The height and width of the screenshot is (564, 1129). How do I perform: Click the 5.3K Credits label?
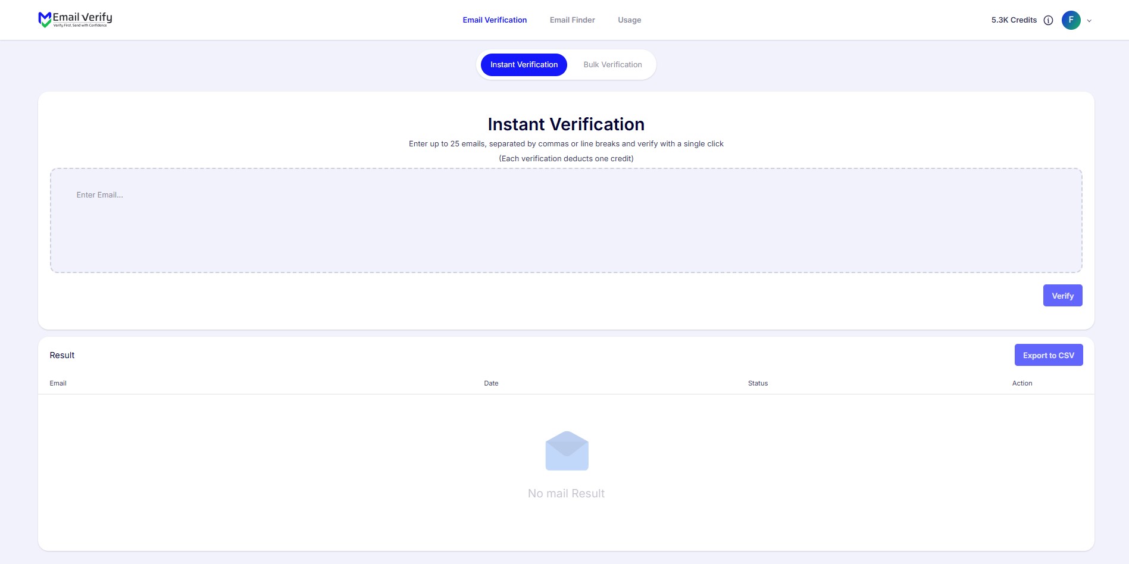tap(1014, 20)
